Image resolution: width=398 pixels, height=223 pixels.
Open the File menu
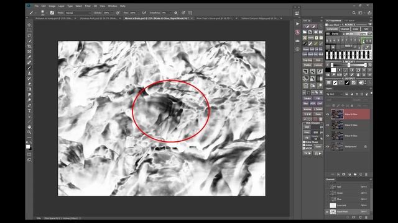click(x=37, y=6)
